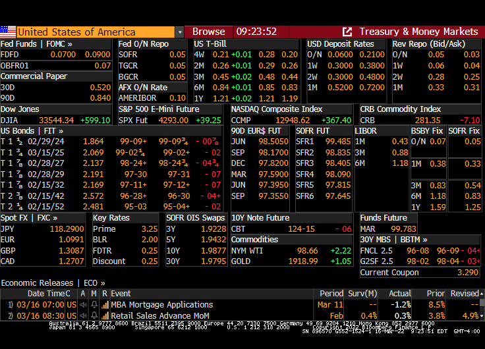Image resolution: width=485 pixels, height=349 pixels.
Task: Open the BBTM » link beside 30Y MBS
Action: tap(414, 240)
